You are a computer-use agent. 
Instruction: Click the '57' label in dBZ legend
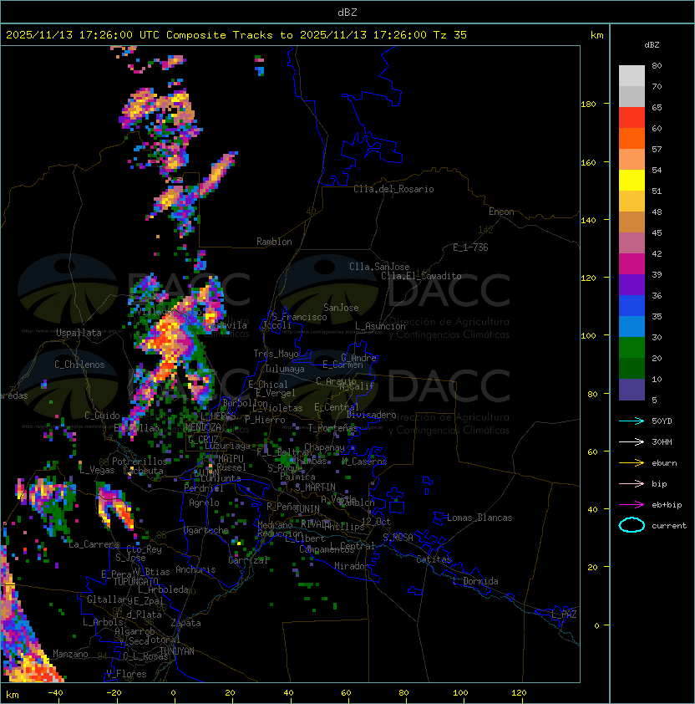(657, 149)
